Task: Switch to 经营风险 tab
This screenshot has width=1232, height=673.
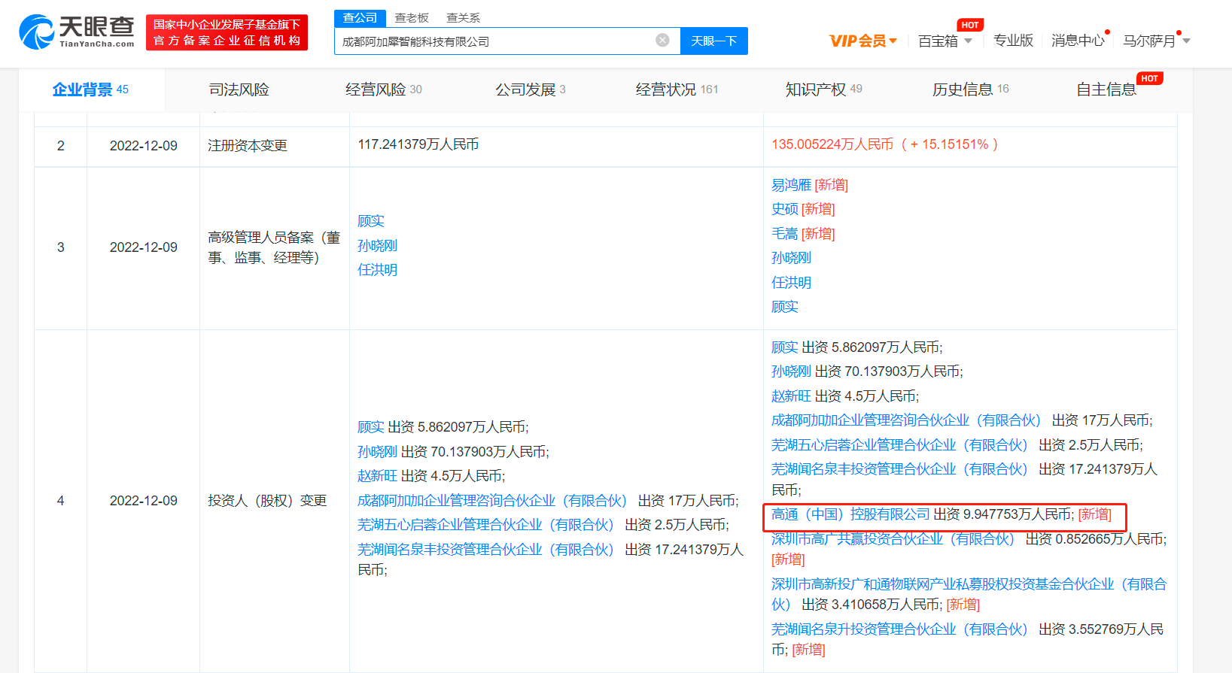Action: click(383, 89)
